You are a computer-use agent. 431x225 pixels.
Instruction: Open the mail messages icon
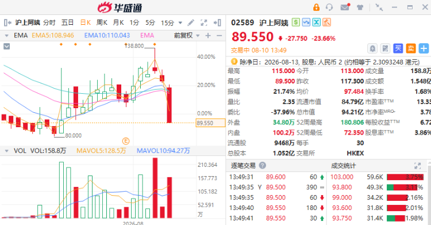[x=345, y=7]
